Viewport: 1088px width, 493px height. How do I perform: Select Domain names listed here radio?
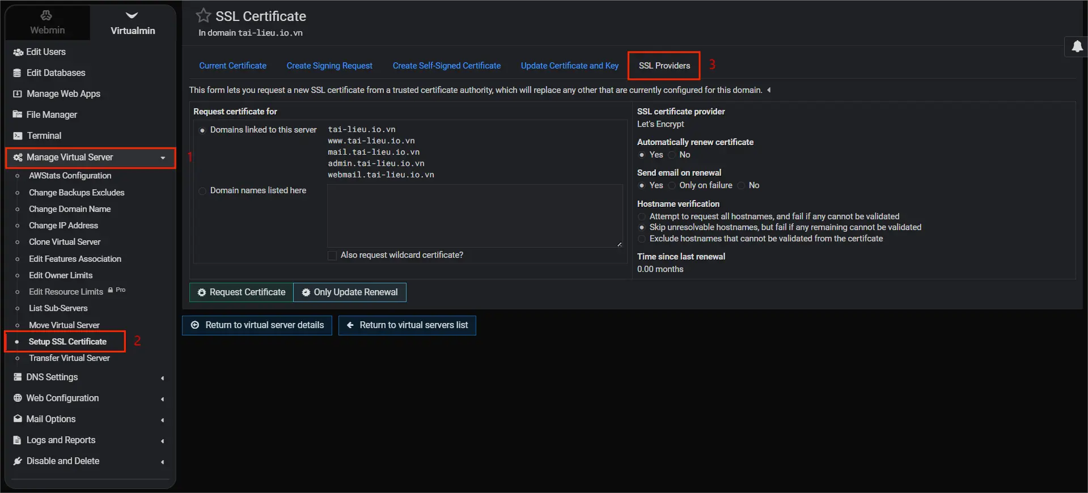click(x=202, y=191)
